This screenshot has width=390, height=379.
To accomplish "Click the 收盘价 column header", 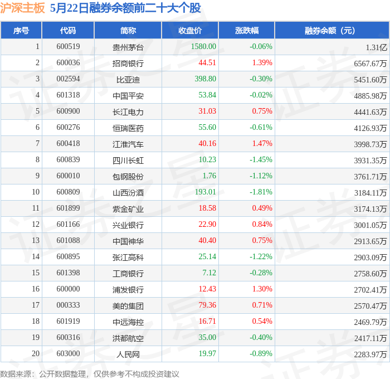I will [190, 30].
